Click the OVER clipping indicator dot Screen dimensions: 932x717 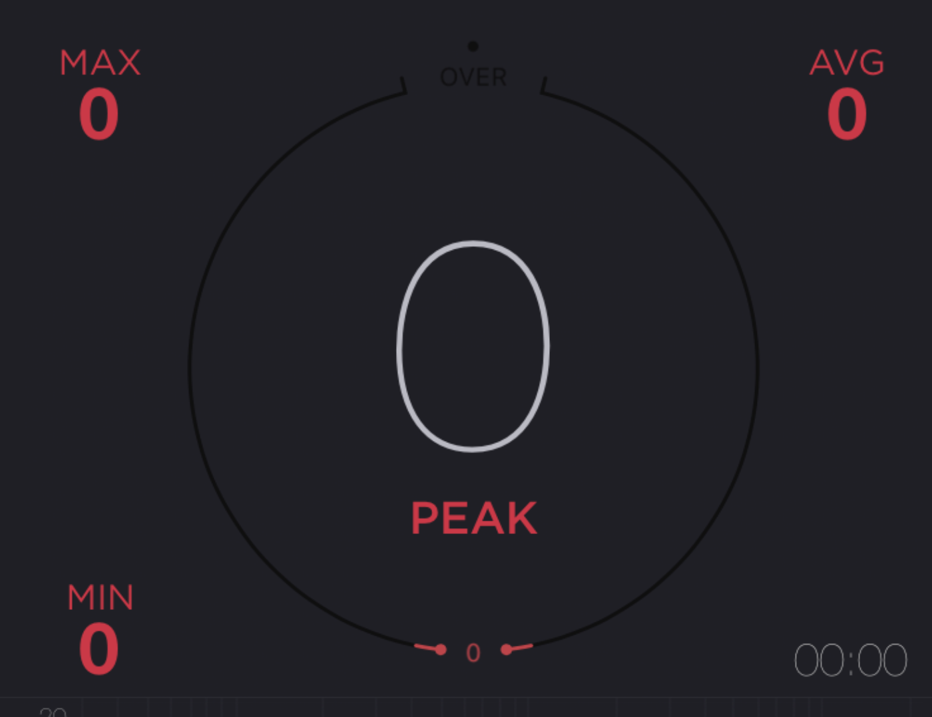click(x=473, y=46)
